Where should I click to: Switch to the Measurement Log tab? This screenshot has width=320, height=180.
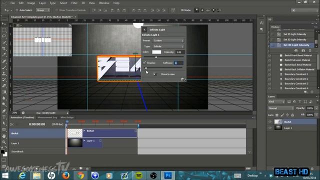click(47, 117)
